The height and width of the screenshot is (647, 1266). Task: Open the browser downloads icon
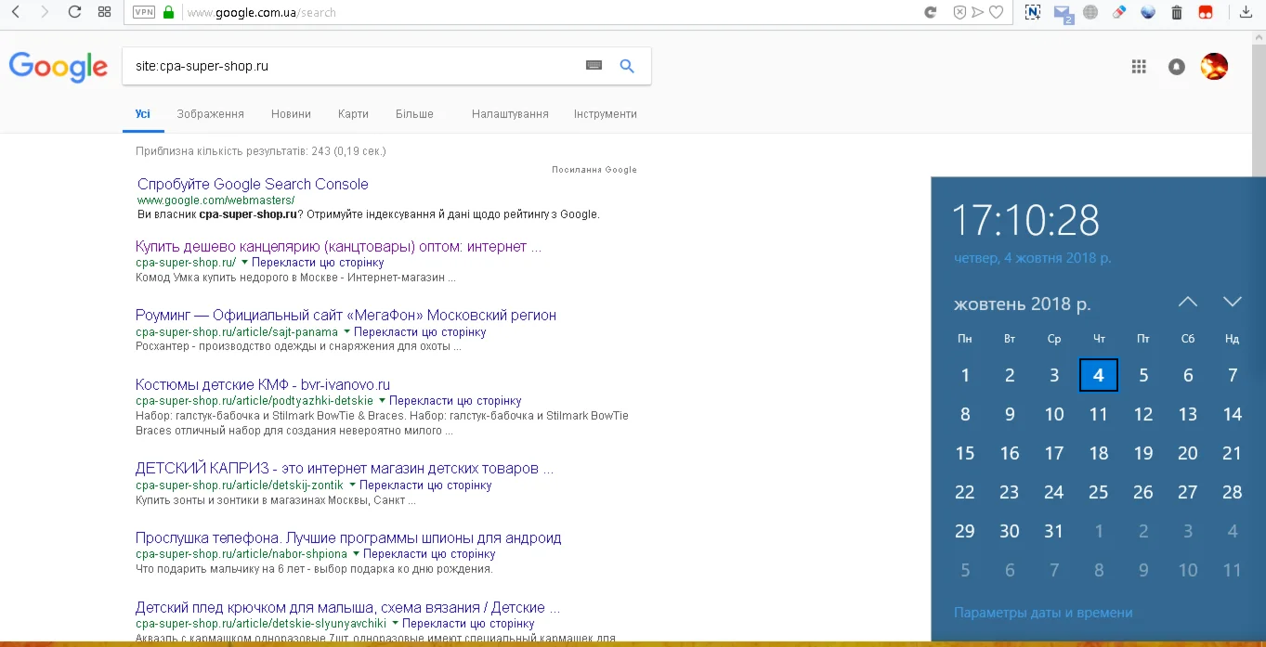pos(1246,12)
